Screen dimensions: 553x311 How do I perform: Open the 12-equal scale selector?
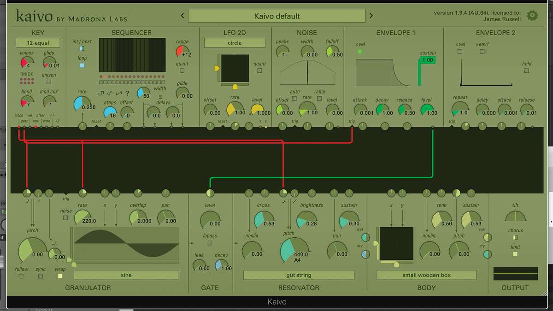click(38, 42)
